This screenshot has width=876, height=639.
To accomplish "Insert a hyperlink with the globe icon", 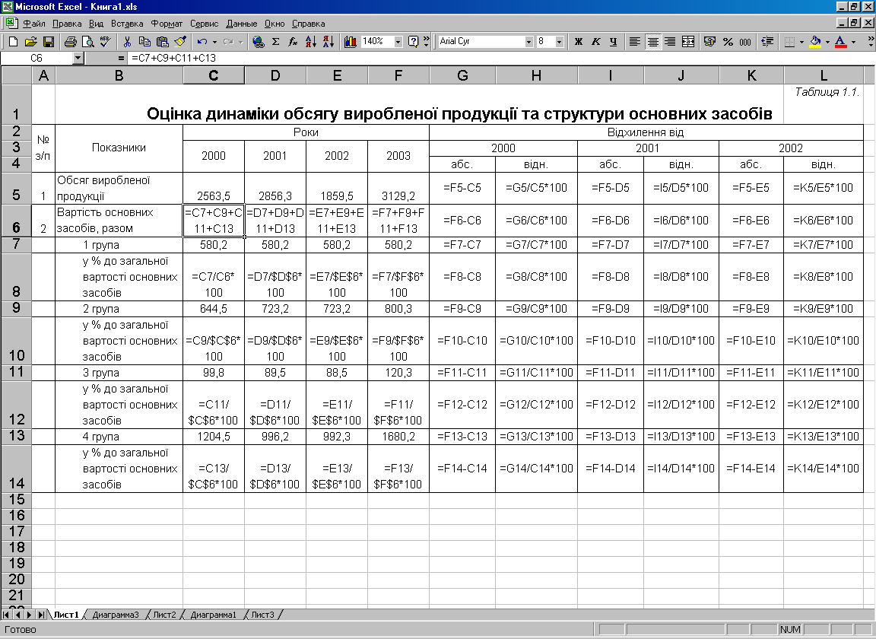I will [x=258, y=41].
